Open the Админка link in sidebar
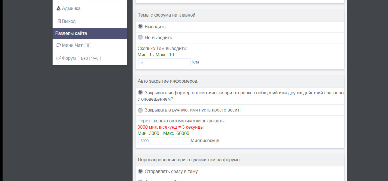Image resolution: width=388 pixels, height=181 pixels. click(x=71, y=9)
